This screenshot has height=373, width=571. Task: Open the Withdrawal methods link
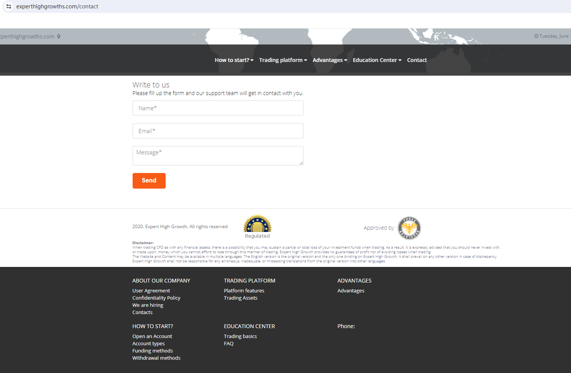pyautogui.click(x=156, y=358)
